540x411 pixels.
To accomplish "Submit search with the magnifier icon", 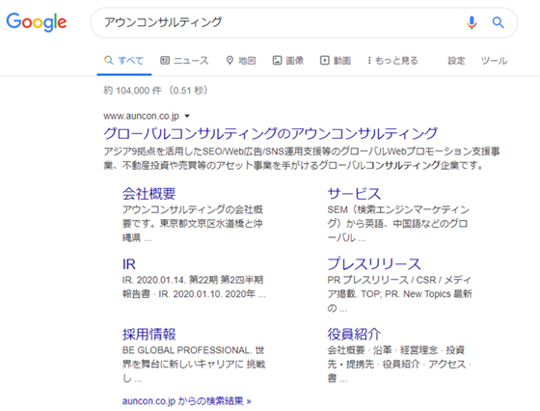I will pyautogui.click(x=498, y=23).
